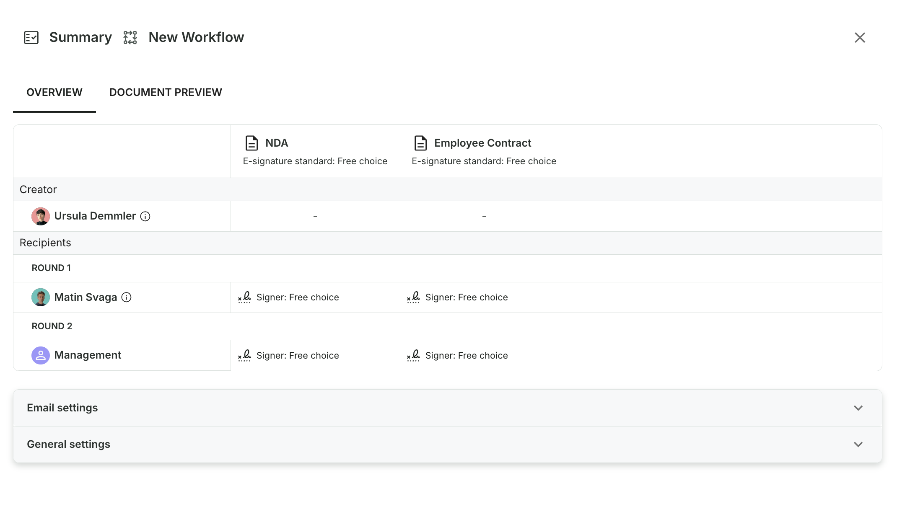The width and height of the screenshot is (897, 522).
Task: Select the Overview tab
Action: coord(54,92)
